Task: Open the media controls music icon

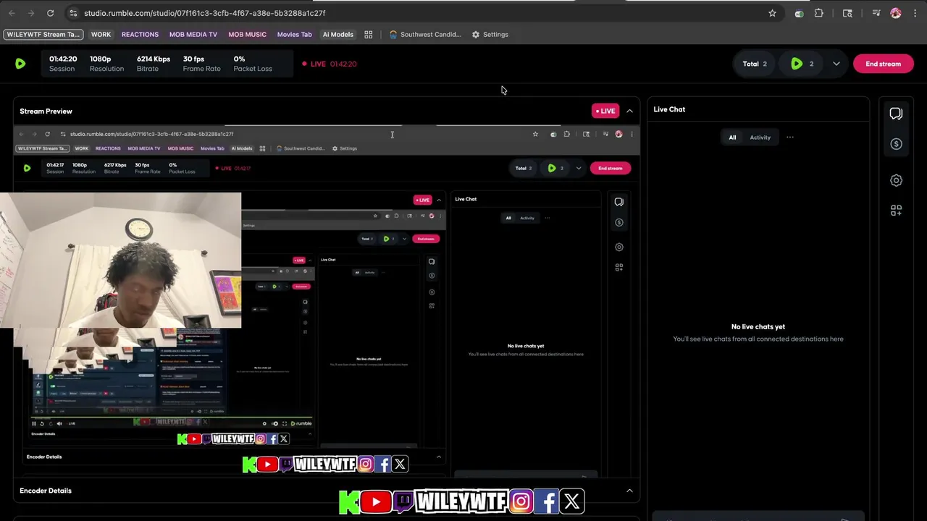Action: click(x=876, y=13)
